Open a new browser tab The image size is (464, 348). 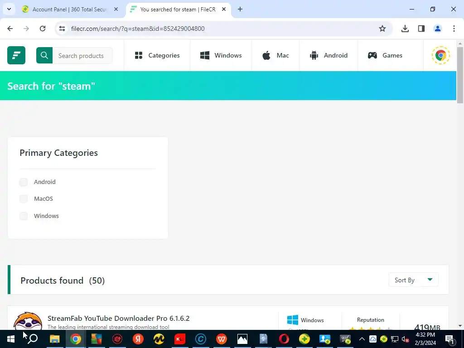pyautogui.click(x=240, y=10)
